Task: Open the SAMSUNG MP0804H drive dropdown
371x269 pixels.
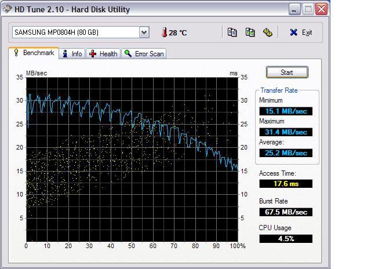Action: (144, 32)
